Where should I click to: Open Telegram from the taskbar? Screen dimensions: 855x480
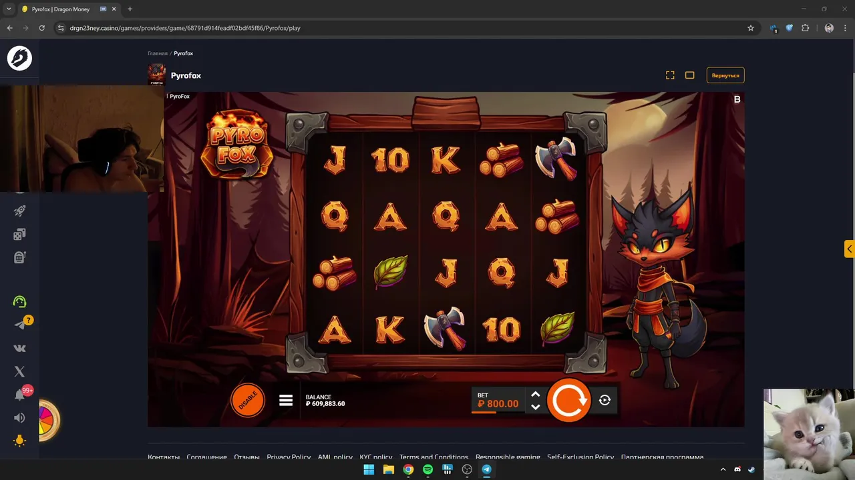[486, 469]
